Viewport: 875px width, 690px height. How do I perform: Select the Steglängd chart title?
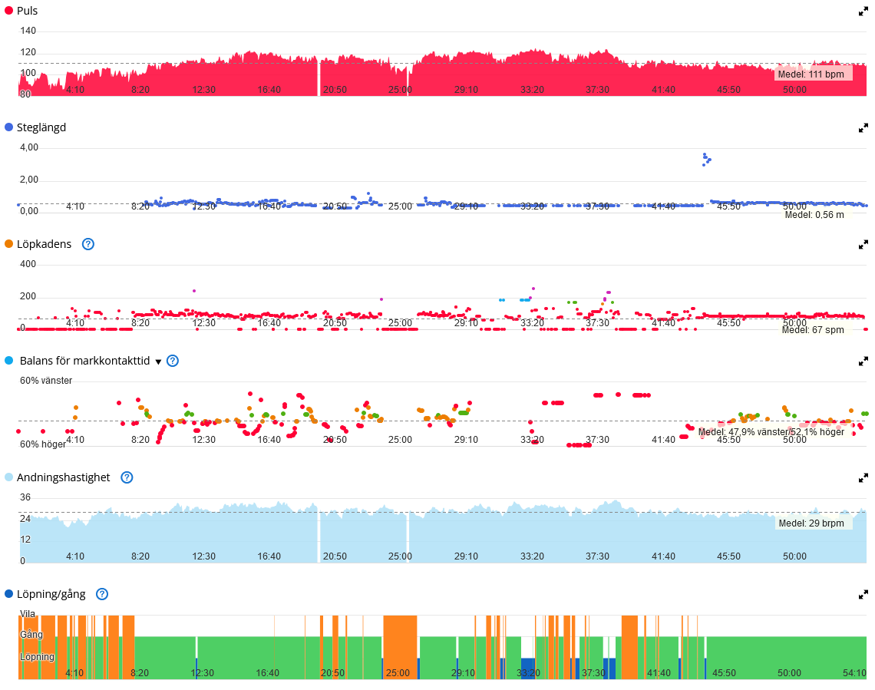coord(41,127)
